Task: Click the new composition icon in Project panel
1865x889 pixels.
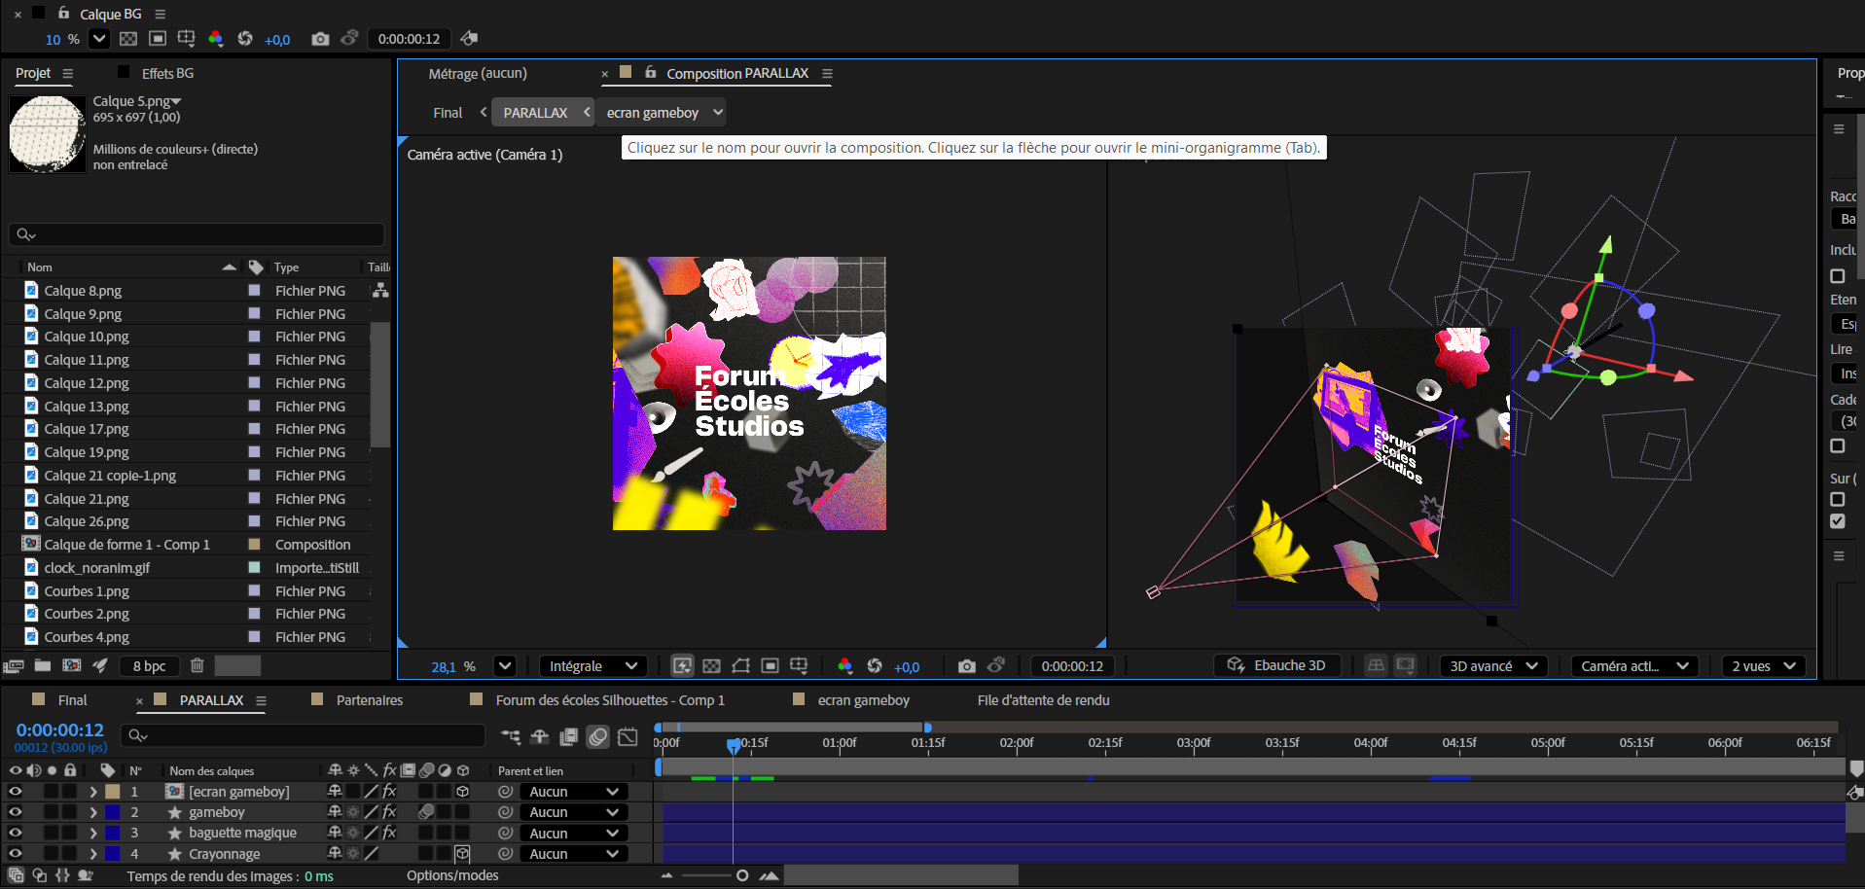Action: pos(72,665)
